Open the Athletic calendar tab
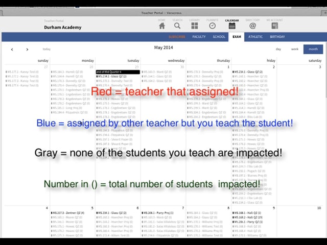The image size is (327, 245). (255, 37)
